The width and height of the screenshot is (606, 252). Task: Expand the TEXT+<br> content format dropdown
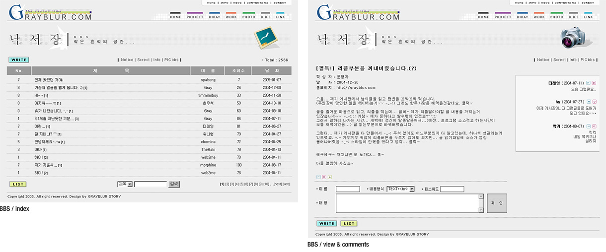pos(412,189)
